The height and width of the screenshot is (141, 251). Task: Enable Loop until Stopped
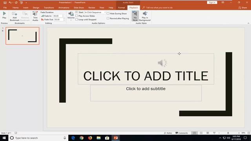click(x=77, y=19)
